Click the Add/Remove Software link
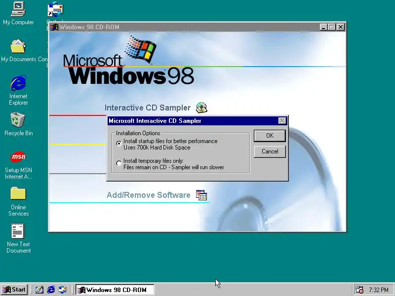 [x=149, y=195]
